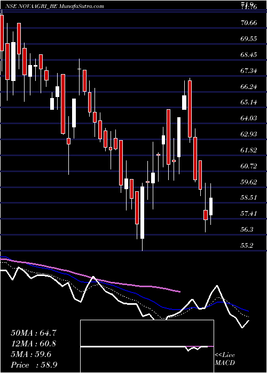Click the 57.41 price axis label
267x373 pixels.
pos(249,214)
